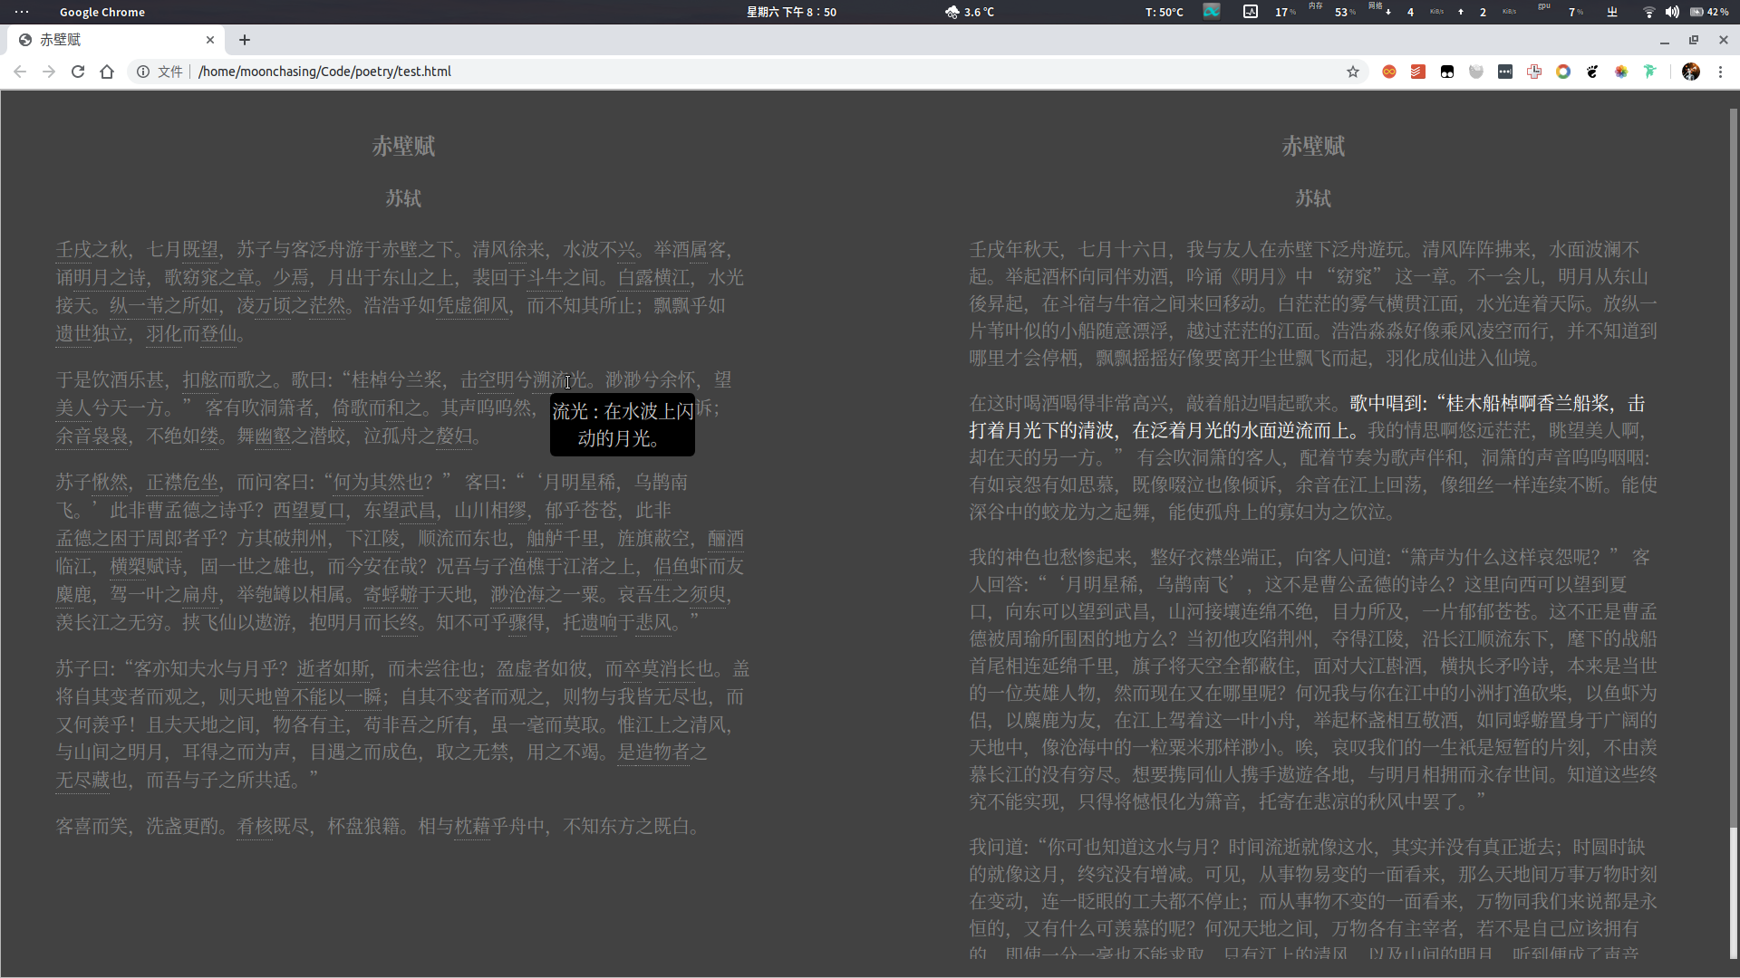Screen dimensions: 1740x978
Task: Click the annotated word 流光 in the poem
Action: (x=569, y=380)
